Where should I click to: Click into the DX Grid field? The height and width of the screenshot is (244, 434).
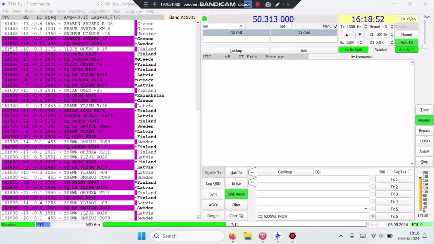point(304,40)
